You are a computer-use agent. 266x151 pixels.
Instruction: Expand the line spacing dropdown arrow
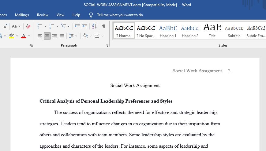point(76,36)
